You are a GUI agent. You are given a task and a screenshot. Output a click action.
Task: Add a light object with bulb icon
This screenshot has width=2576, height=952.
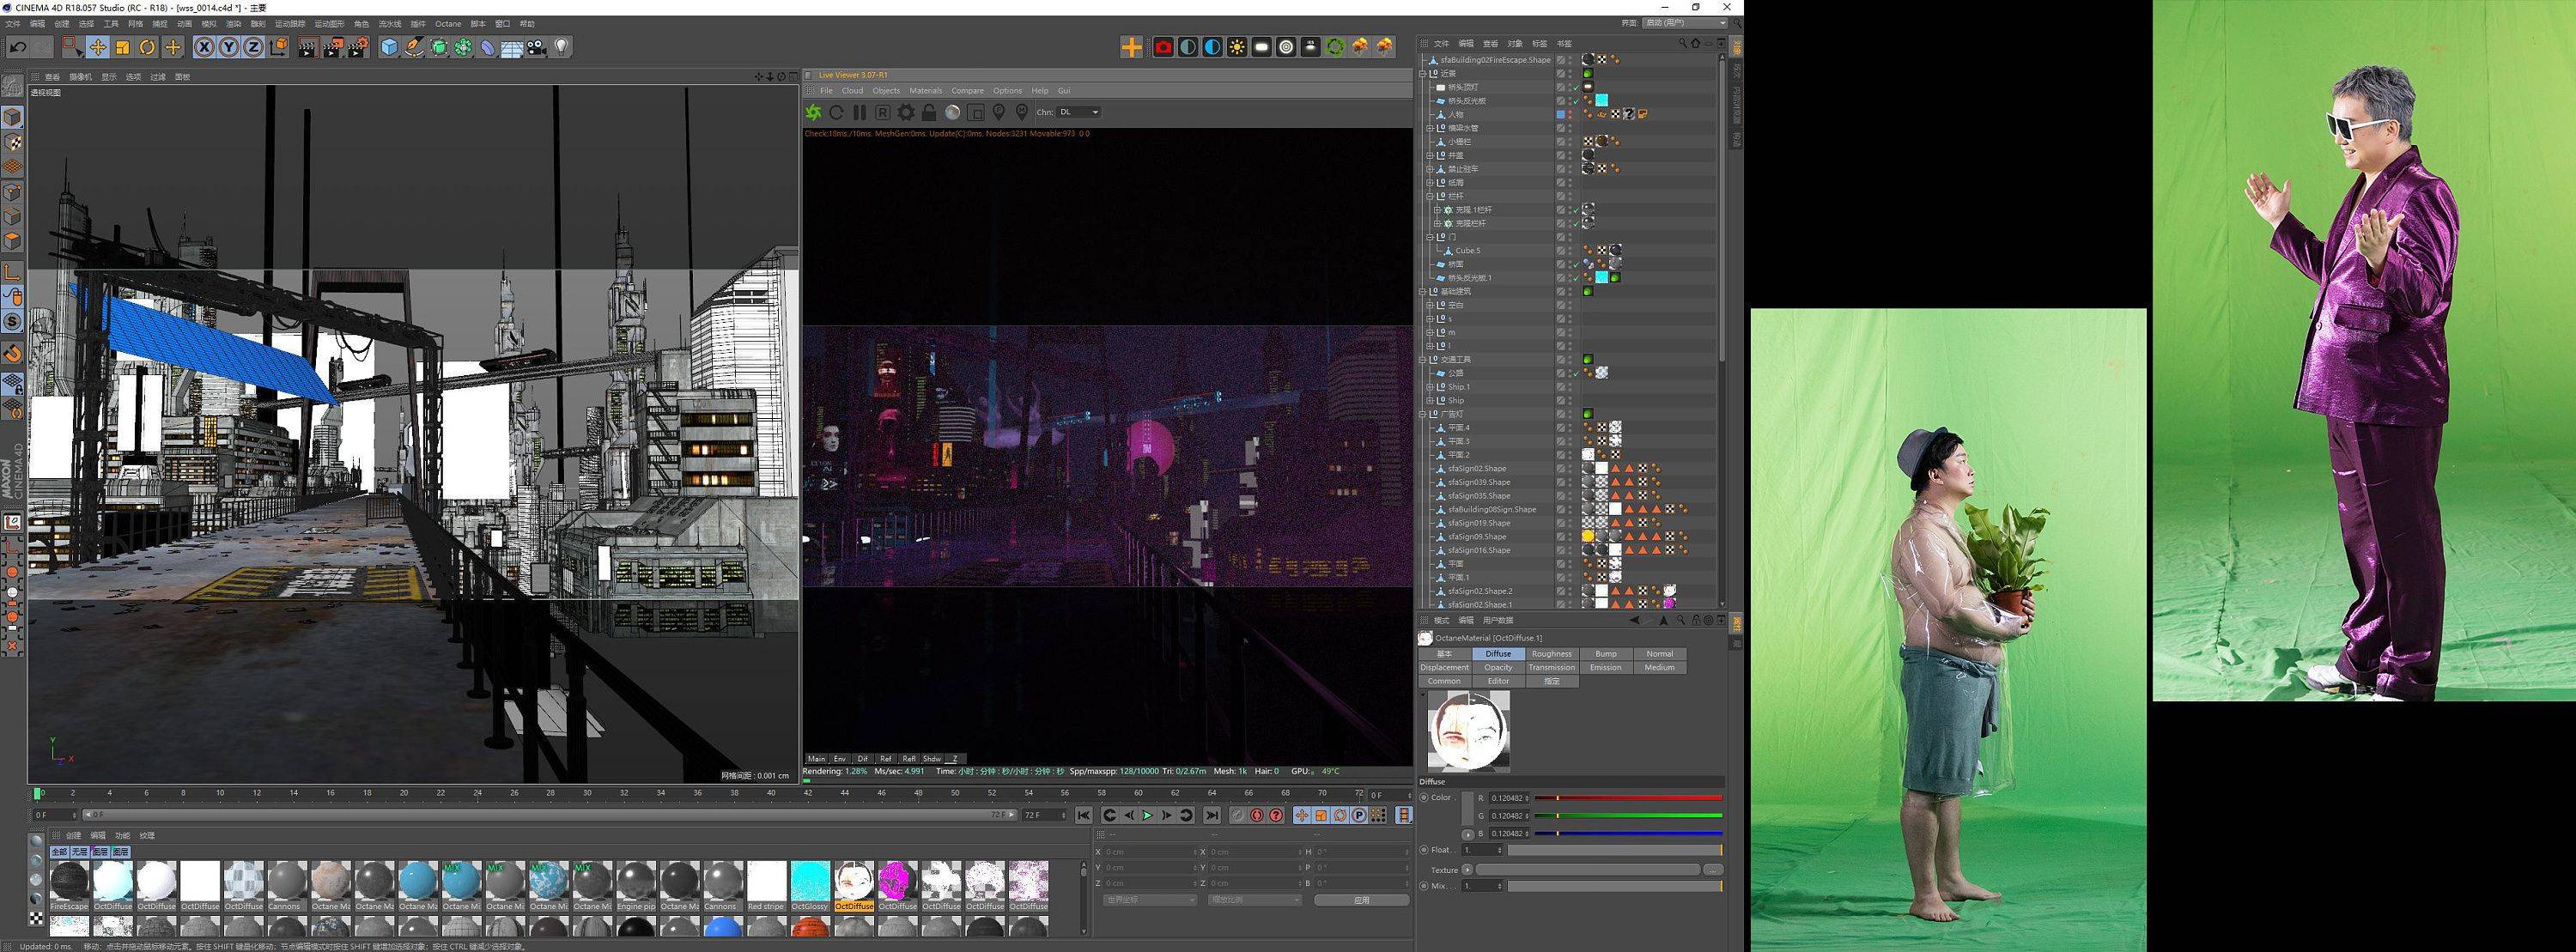pos(562,47)
